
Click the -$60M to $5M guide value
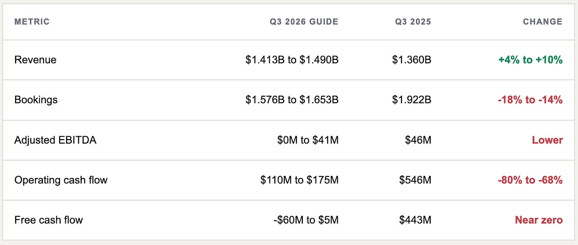click(x=306, y=220)
